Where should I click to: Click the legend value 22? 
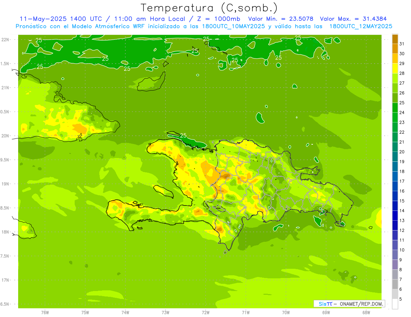pos(402,132)
